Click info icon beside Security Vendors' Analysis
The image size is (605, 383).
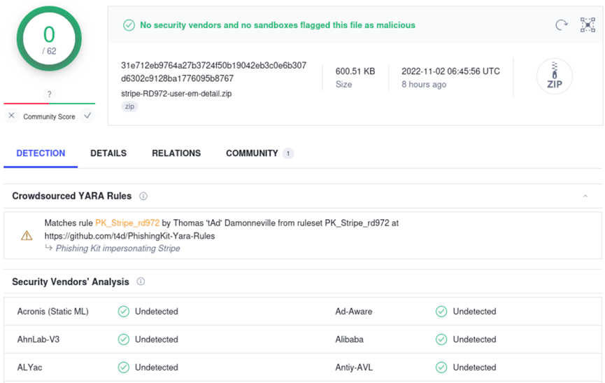click(x=141, y=282)
